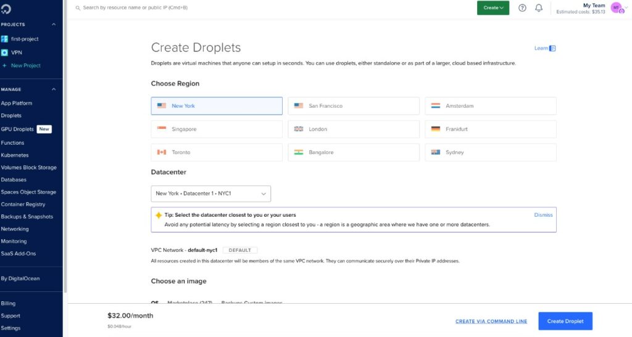Select the New York region
Screen dimensions: 632x337
pos(217,106)
